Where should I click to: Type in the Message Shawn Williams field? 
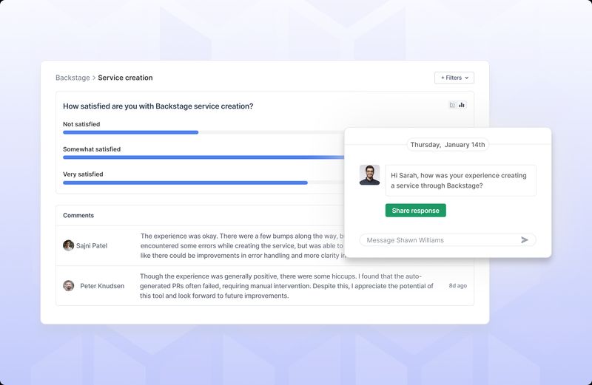click(440, 240)
